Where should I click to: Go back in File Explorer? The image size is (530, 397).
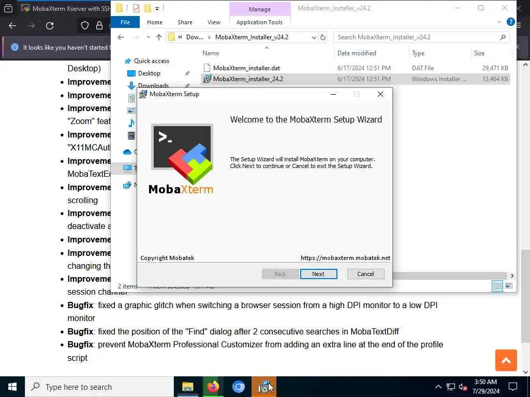(x=121, y=37)
